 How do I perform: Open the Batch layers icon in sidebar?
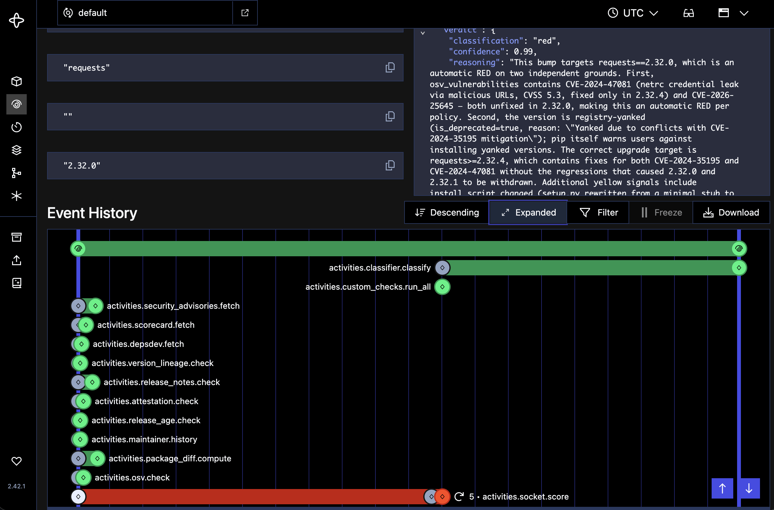[x=16, y=150]
